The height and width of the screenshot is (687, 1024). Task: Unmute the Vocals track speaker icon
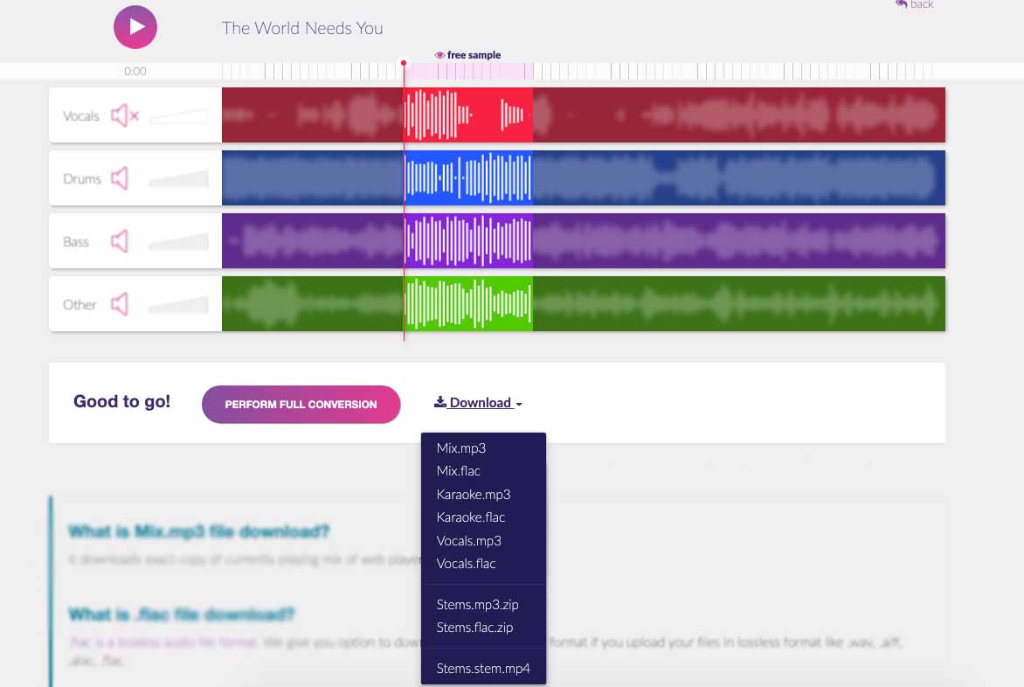(125, 115)
